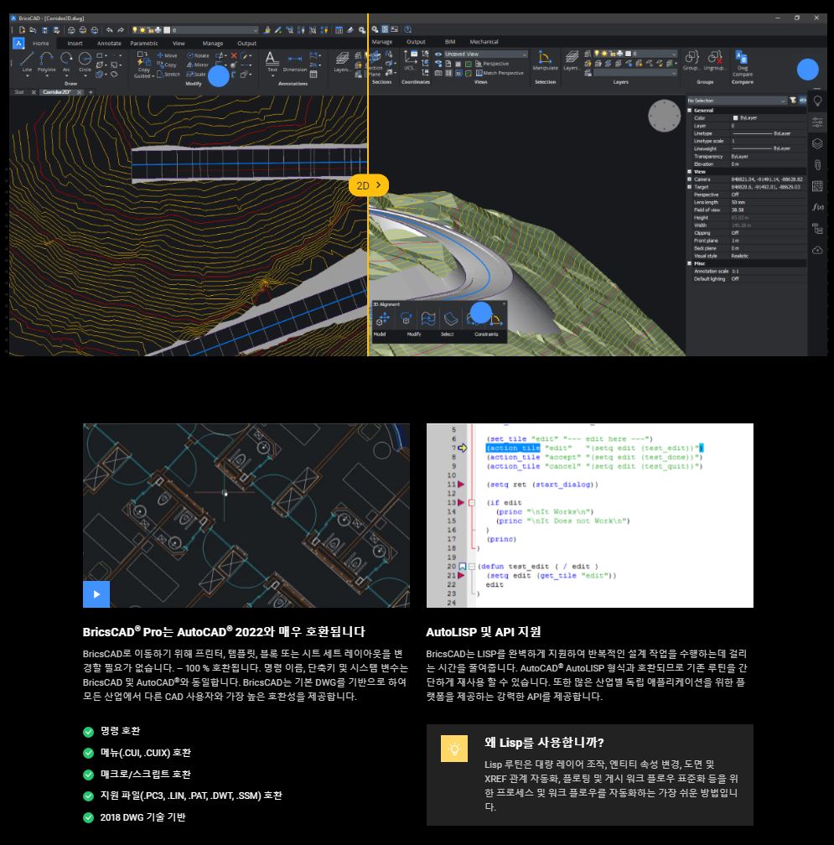Add a new document tab with plus

[x=91, y=92]
